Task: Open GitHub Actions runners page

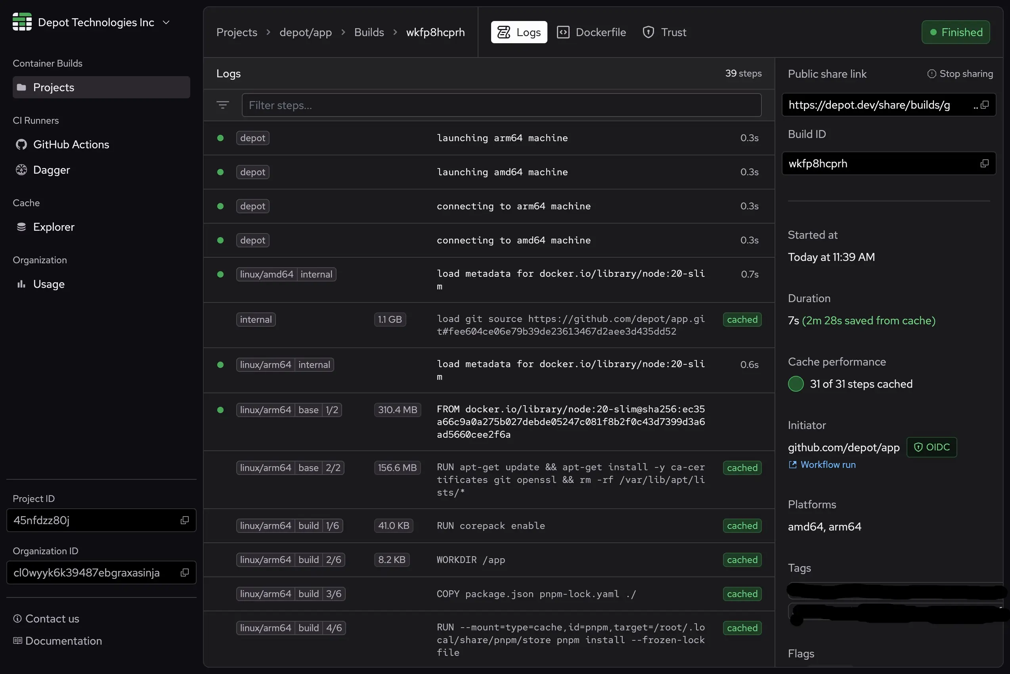Action: point(71,144)
